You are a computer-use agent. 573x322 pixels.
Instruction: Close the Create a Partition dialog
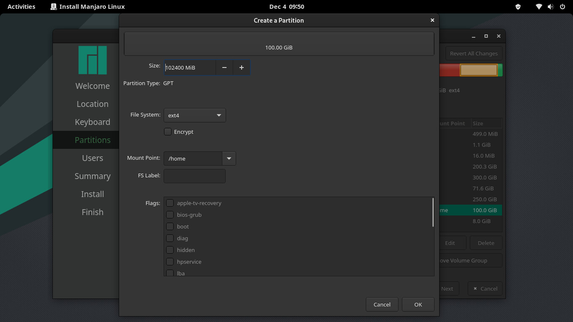coord(432,20)
